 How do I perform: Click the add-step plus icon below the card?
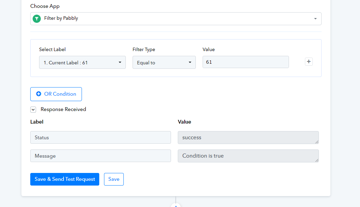pos(176,205)
